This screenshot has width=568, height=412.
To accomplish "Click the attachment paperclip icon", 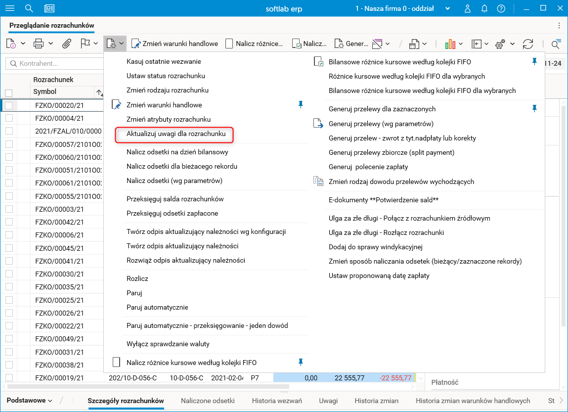I will pos(66,44).
